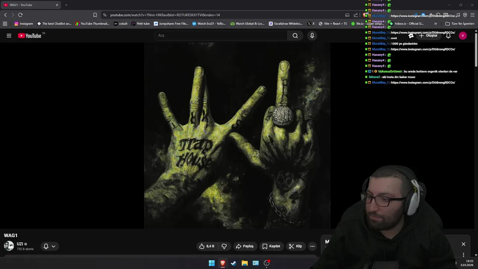Click UykusuzEvGenci chat username
Viewport: 478px width, 269px height.
(390, 71)
